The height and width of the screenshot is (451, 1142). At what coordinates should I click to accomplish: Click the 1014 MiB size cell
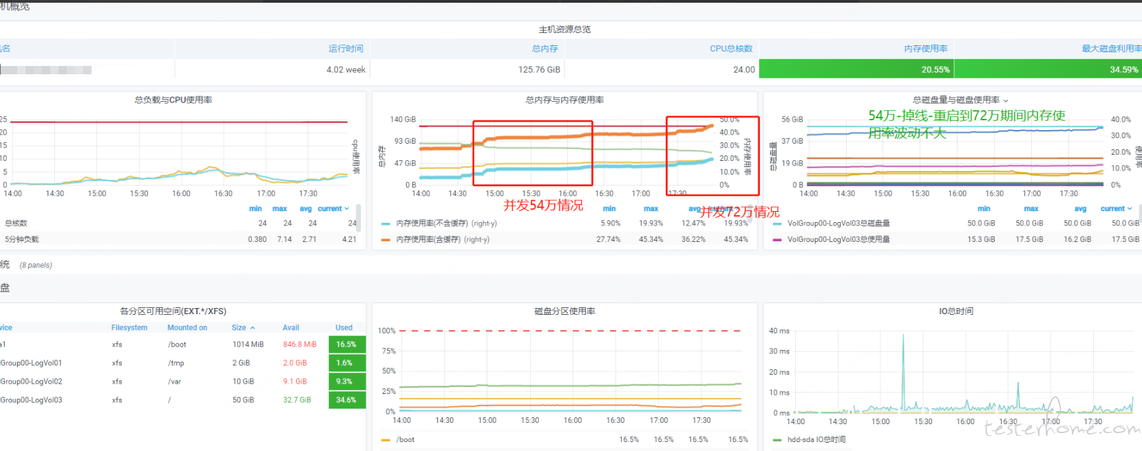[x=248, y=344]
